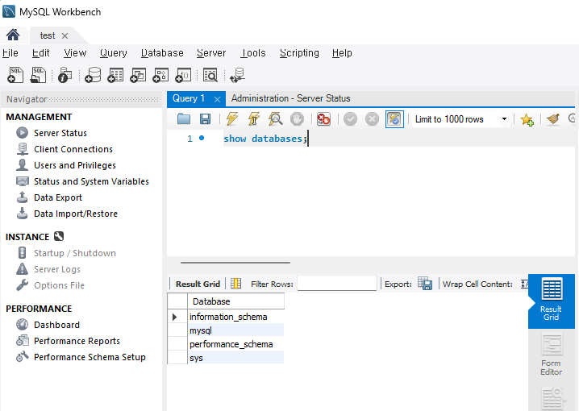Open Startup / Shutdown
This screenshot has width=579, height=411.
[x=75, y=253]
